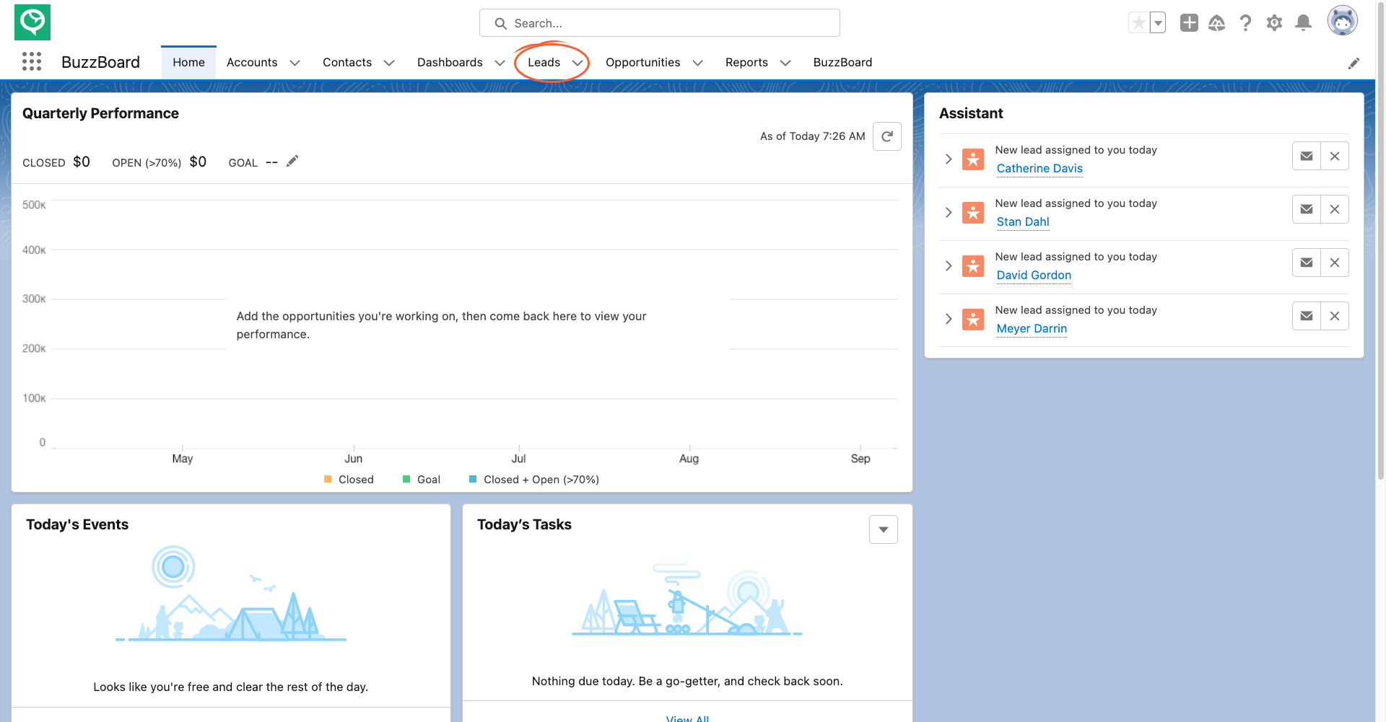Click the favorites star icon
This screenshot has height=722, width=1386.
tap(1138, 23)
